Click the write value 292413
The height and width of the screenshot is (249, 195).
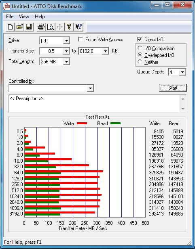coord(156,214)
